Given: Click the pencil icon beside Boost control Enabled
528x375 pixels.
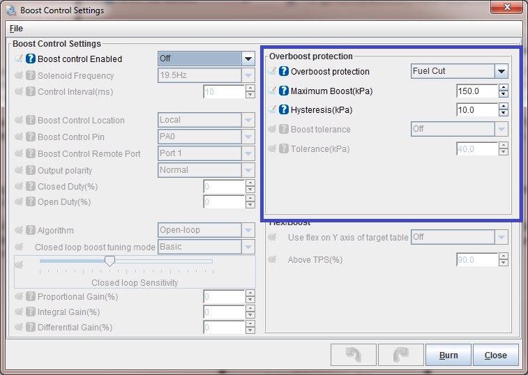Looking at the screenshot, I should [19, 59].
